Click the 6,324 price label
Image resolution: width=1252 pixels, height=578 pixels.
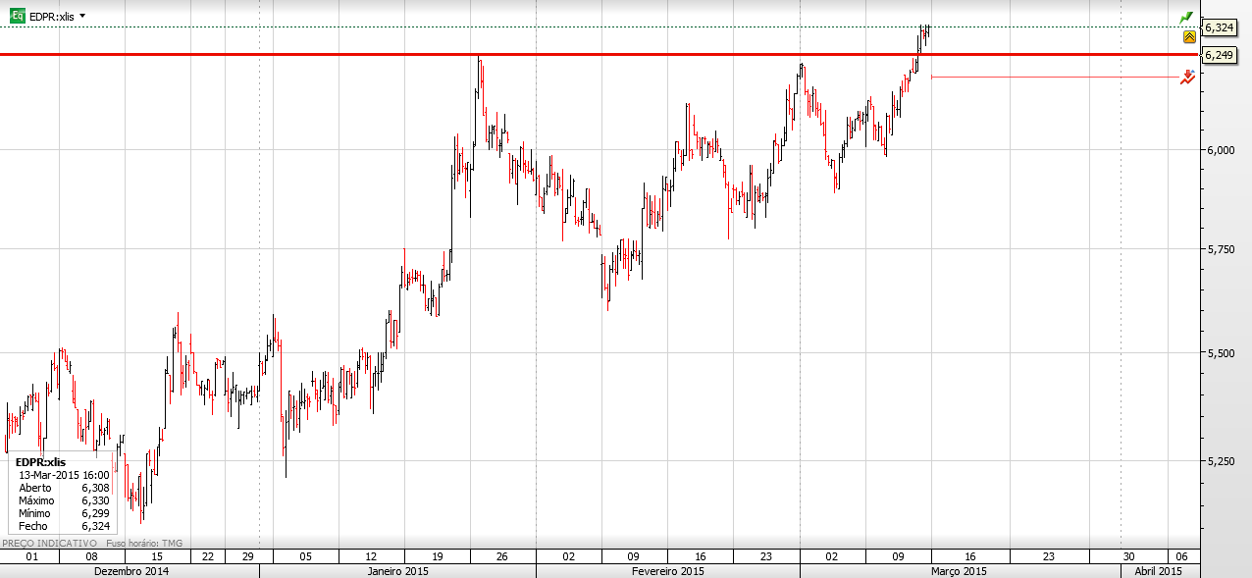[x=1219, y=27]
